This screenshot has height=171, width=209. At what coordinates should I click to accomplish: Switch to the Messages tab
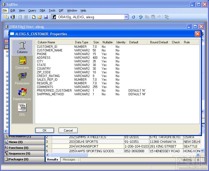69,160
